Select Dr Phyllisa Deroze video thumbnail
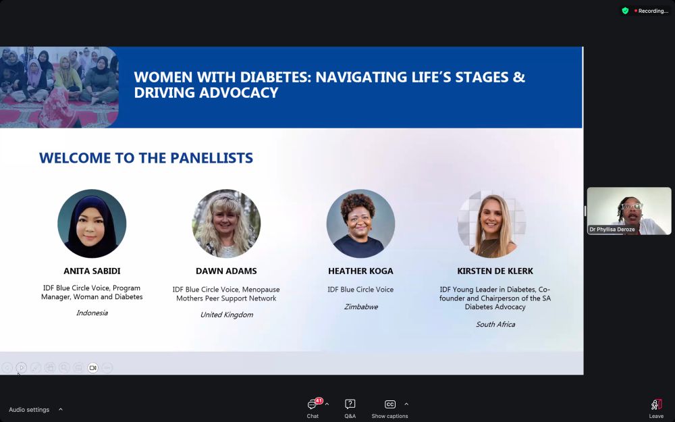This screenshot has width=675, height=422. (x=629, y=211)
